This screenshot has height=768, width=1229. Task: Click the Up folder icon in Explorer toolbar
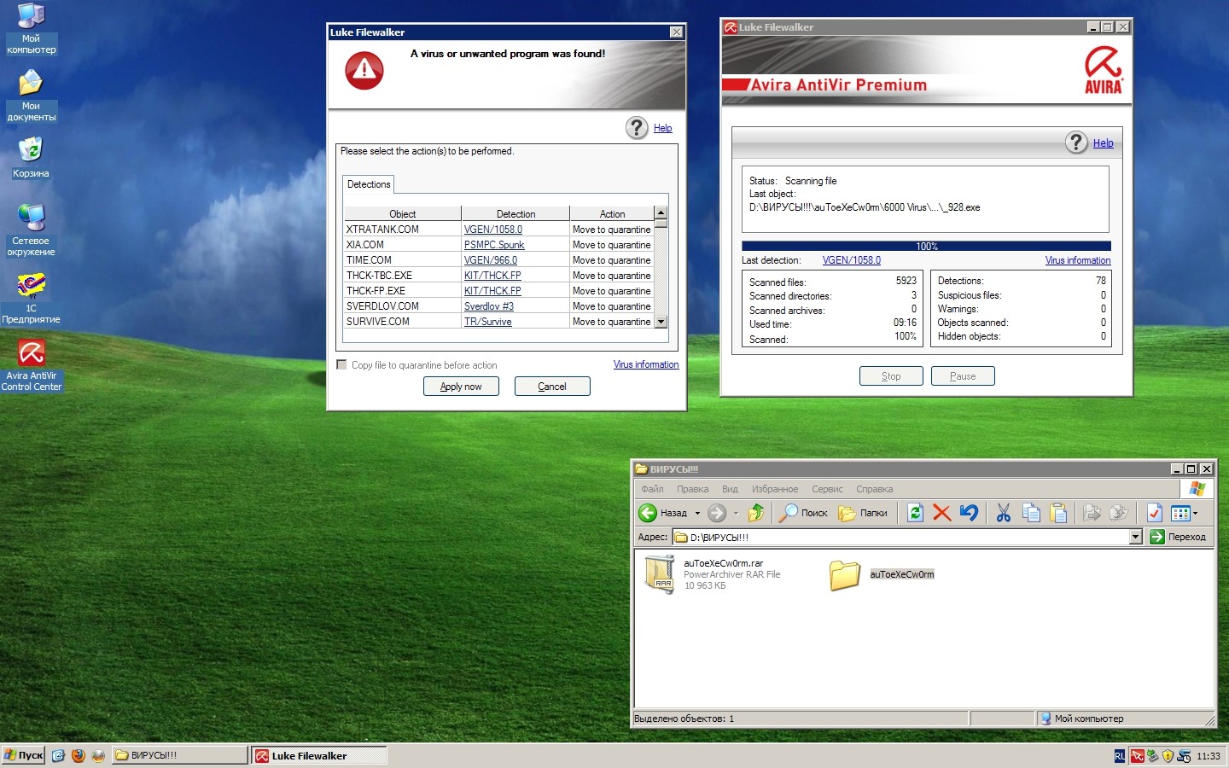[755, 513]
